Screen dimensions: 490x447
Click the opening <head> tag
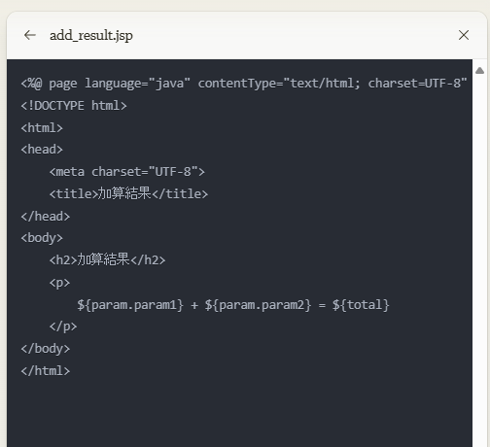pos(42,150)
